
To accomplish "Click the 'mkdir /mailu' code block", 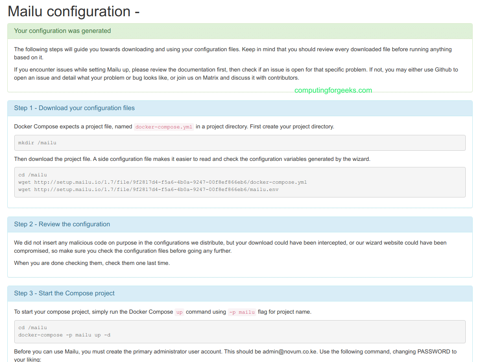I will (x=37, y=143).
